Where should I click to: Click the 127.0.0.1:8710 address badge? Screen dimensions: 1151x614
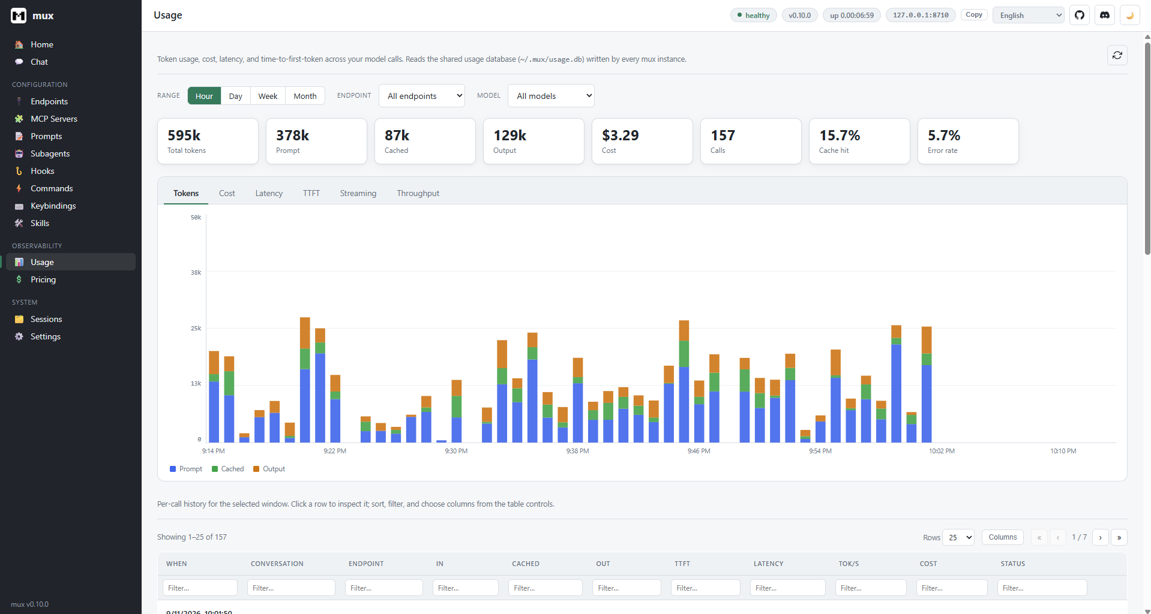(x=921, y=15)
